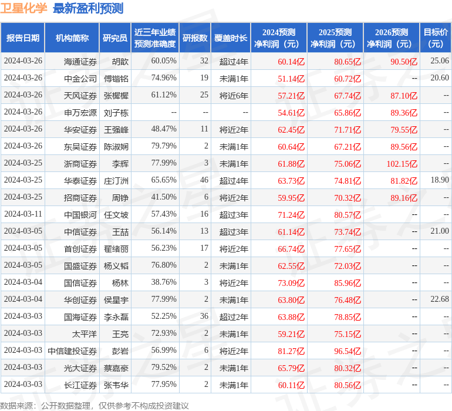Click the 覆盖时长 column header

(x=231, y=38)
